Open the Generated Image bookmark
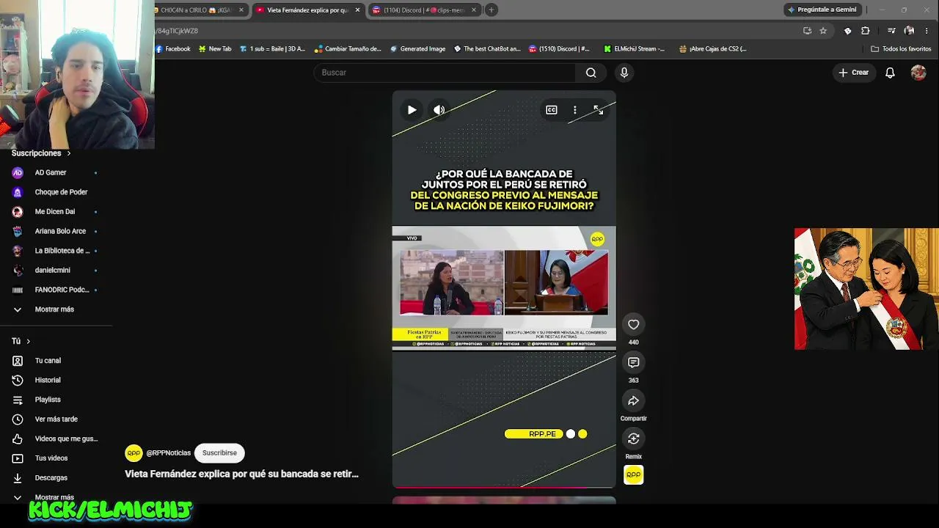Image resolution: width=939 pixels, height=528 pixels. click(417, 49)
